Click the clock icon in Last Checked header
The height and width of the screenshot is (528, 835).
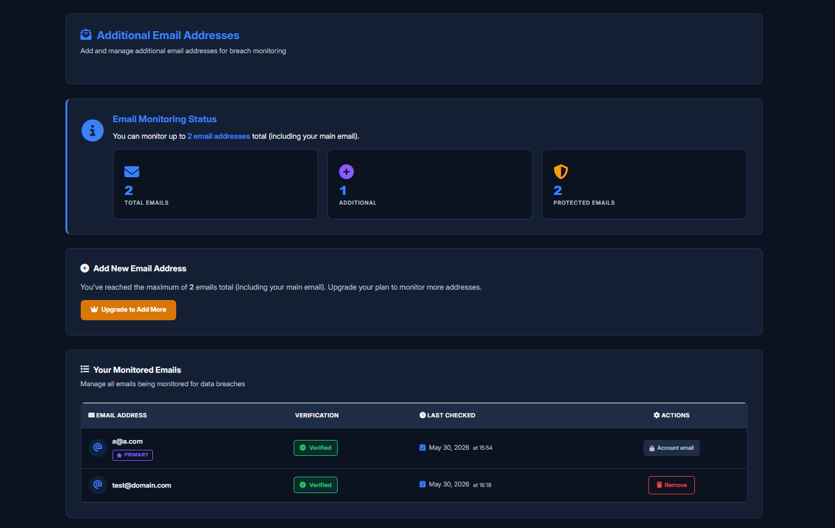pyautogui.click(x=423, y=416)
